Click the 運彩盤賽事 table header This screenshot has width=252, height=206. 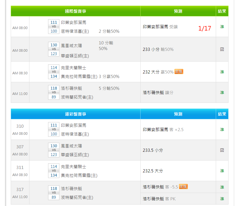pos(76,114)
